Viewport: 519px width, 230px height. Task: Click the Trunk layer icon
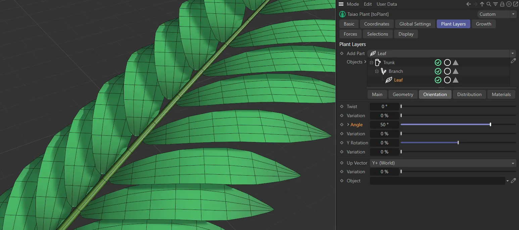377,62
